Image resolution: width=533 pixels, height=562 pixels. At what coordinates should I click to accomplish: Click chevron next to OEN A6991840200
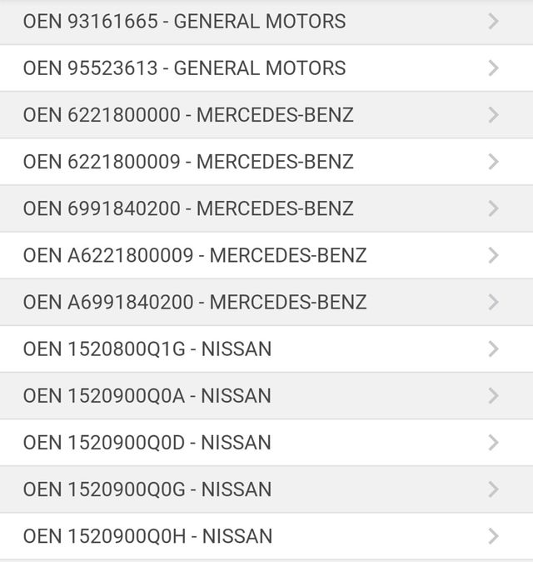494,301
